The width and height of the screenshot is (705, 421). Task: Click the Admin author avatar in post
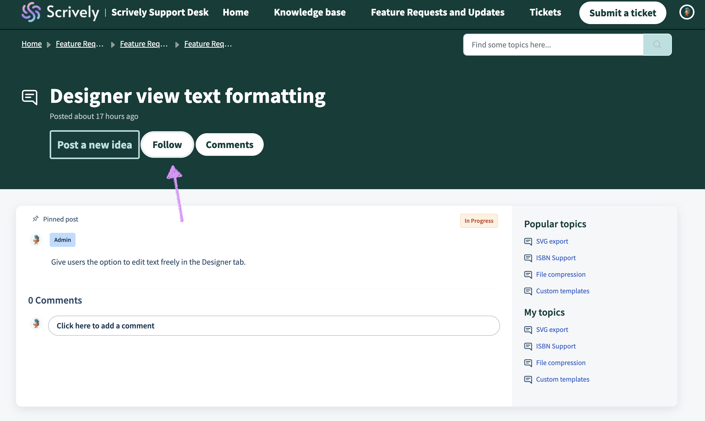tap(36, 240)
